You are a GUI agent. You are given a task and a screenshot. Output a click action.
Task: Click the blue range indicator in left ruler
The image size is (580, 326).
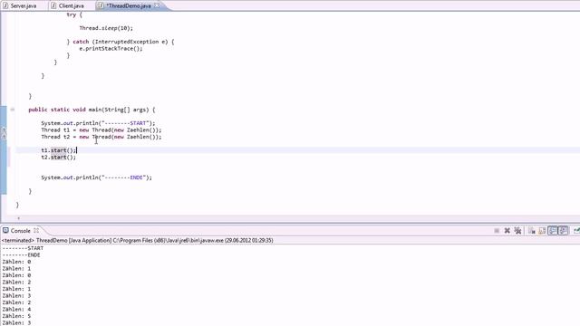(x=4, y=150)
